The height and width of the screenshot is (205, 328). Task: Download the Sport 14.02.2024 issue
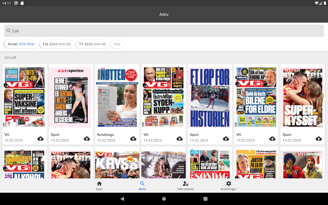[226, 139]
